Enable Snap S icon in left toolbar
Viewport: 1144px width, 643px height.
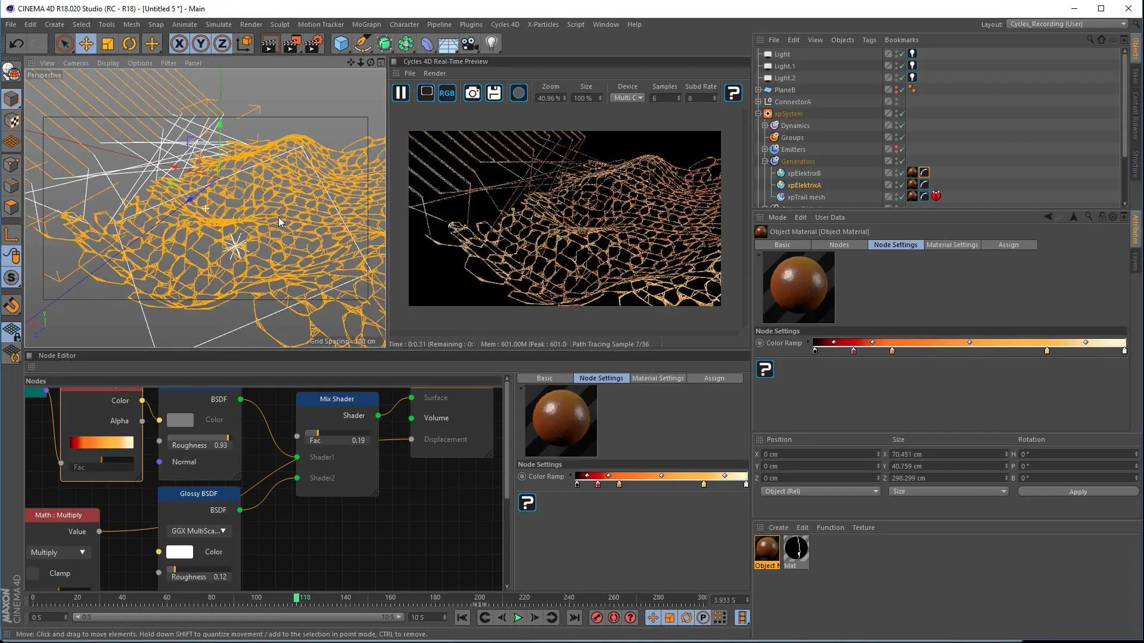pyautogui.click(x=11, y=278)
